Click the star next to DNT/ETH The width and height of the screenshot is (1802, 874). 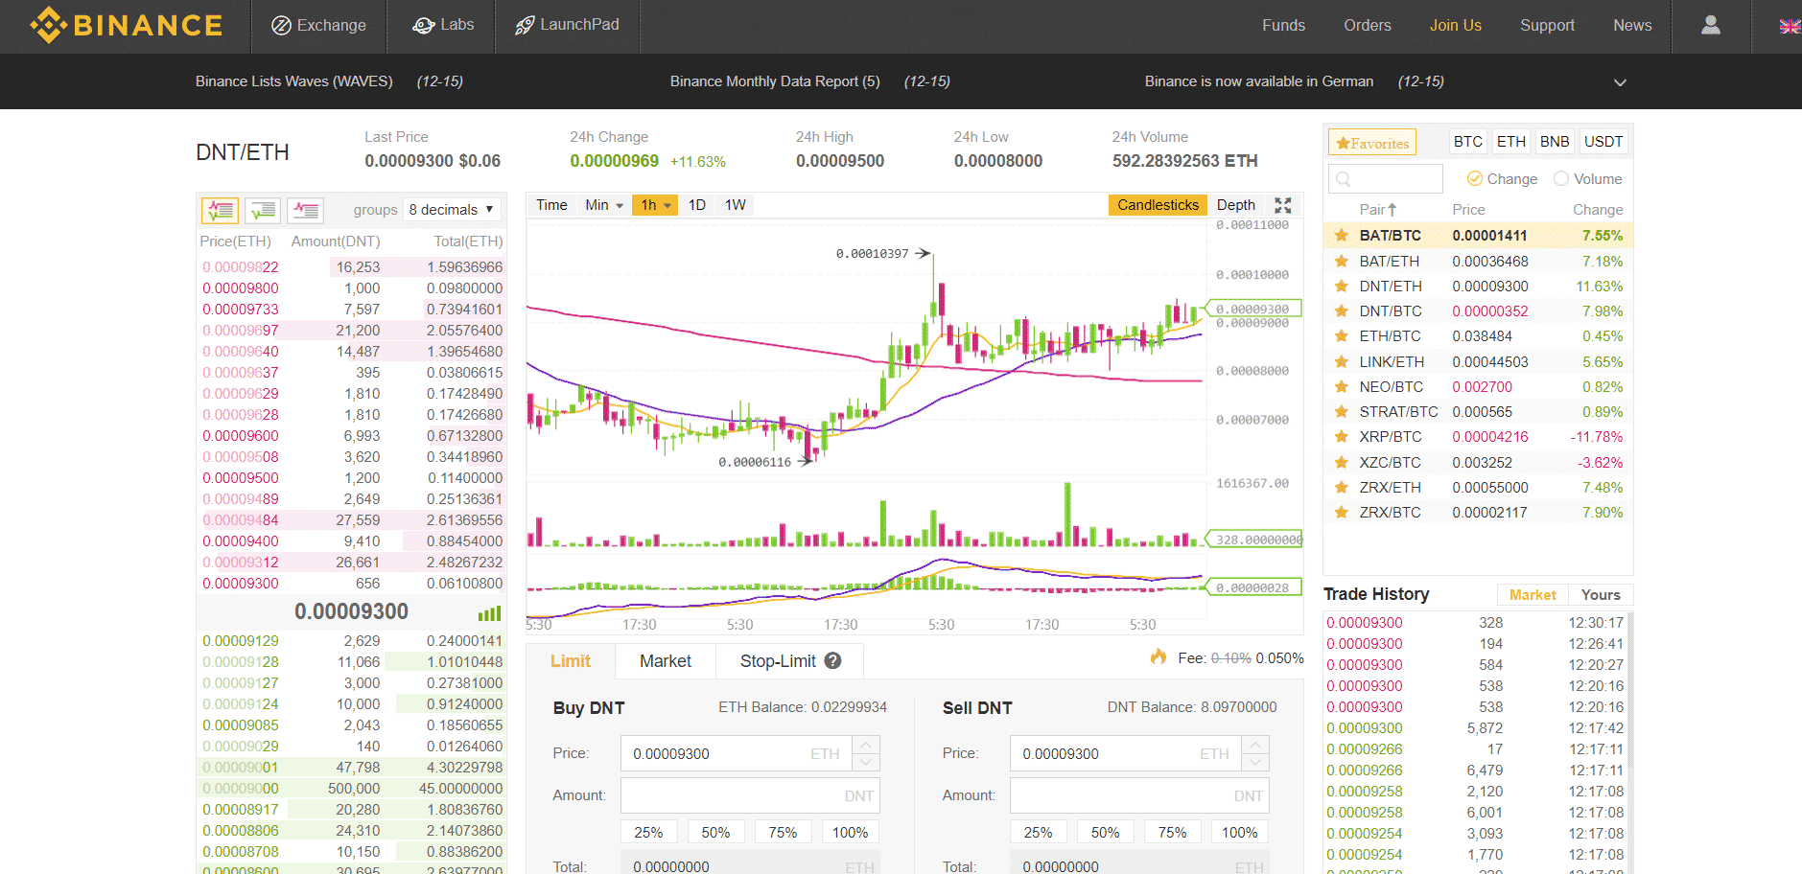[x=1341, y=286]
